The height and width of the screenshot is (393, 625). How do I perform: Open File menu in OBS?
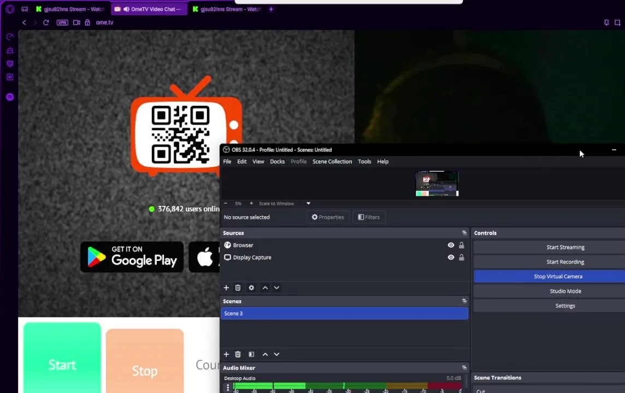coord(227,161)
